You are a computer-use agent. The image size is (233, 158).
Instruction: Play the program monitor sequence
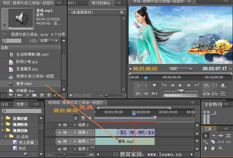point(181,85)
